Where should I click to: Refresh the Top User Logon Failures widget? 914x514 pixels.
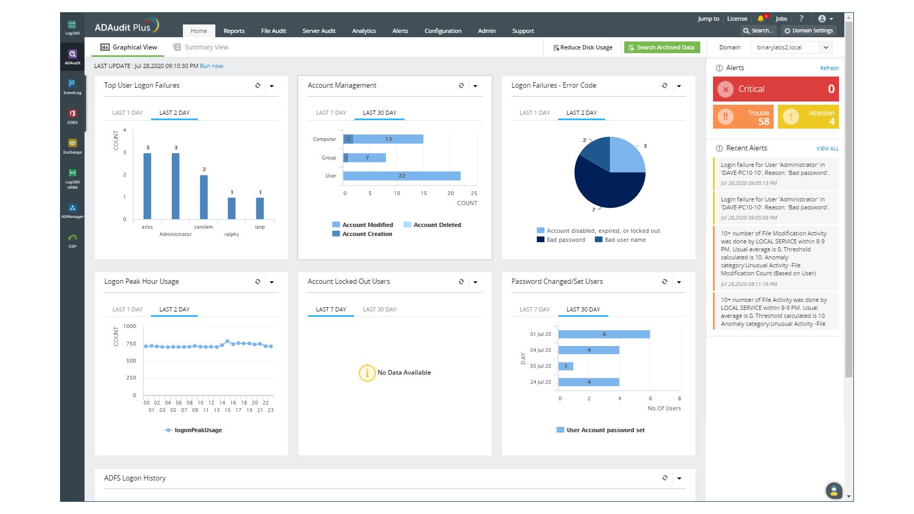pos(258,86)
